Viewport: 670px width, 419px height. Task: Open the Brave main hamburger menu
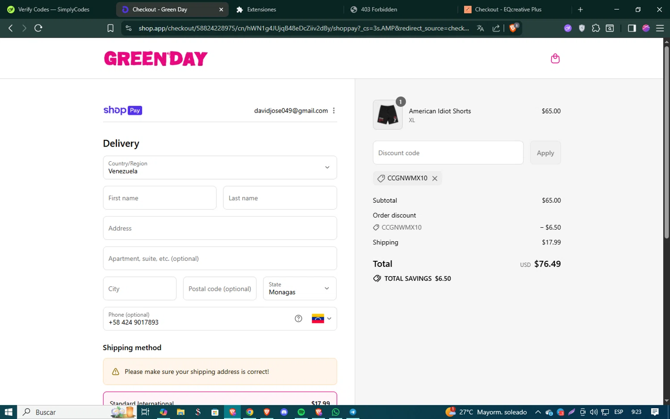(660, 28)
